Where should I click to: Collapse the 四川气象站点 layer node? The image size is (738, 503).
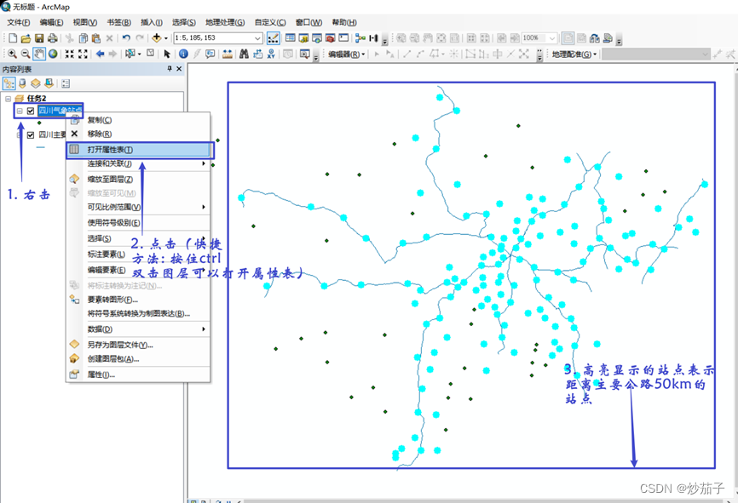(20, 111)
